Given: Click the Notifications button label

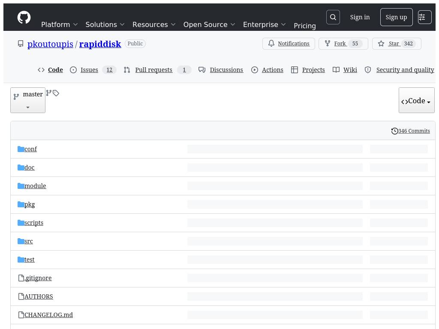Looking at the screenshot, I should [x=294, y=44].
